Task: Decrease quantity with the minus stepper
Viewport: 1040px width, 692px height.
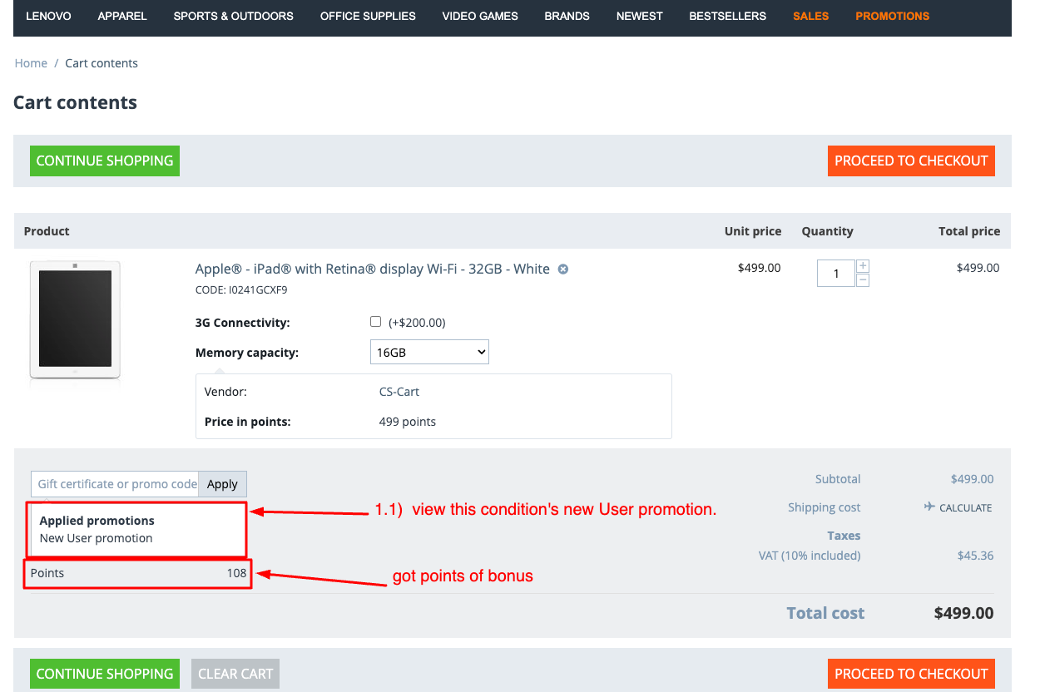Action: pyautogui.click(x=863, y=280)
